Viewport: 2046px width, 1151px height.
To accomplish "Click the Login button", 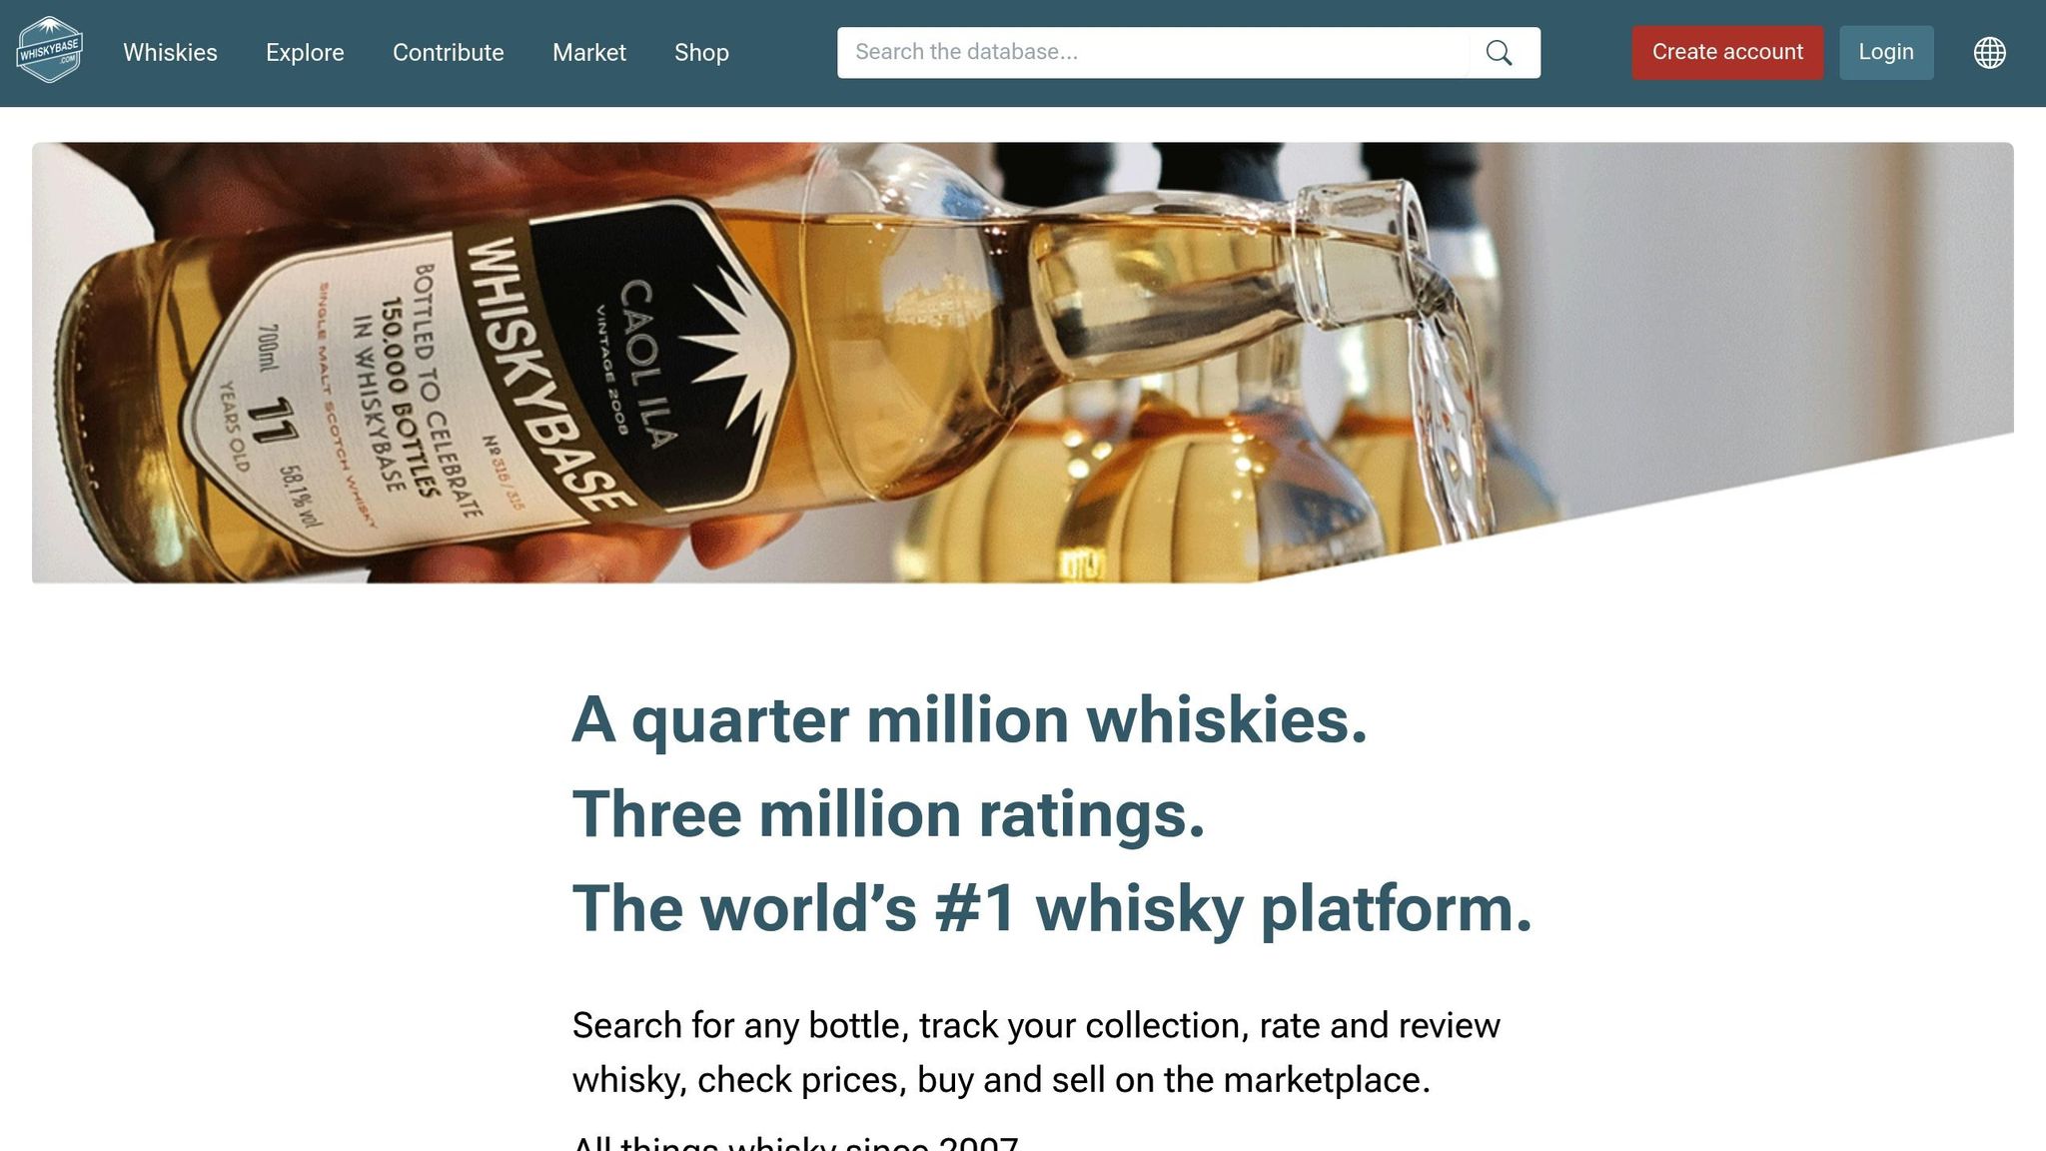I will click(1886, 52).
